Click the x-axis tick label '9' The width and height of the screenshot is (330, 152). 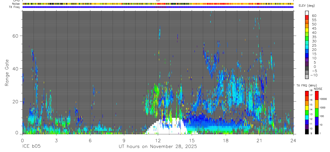(x=124, y=140)
